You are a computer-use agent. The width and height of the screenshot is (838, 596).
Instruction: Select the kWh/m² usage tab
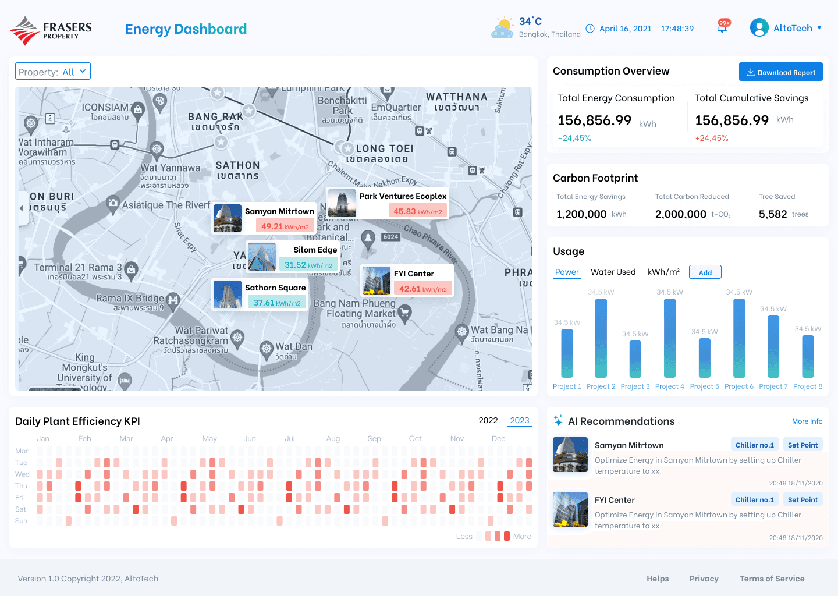pyautogui.click(x=664, y=272)
